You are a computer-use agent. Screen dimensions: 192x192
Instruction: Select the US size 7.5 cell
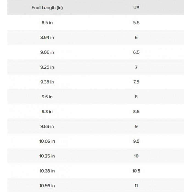pos(136,82)
